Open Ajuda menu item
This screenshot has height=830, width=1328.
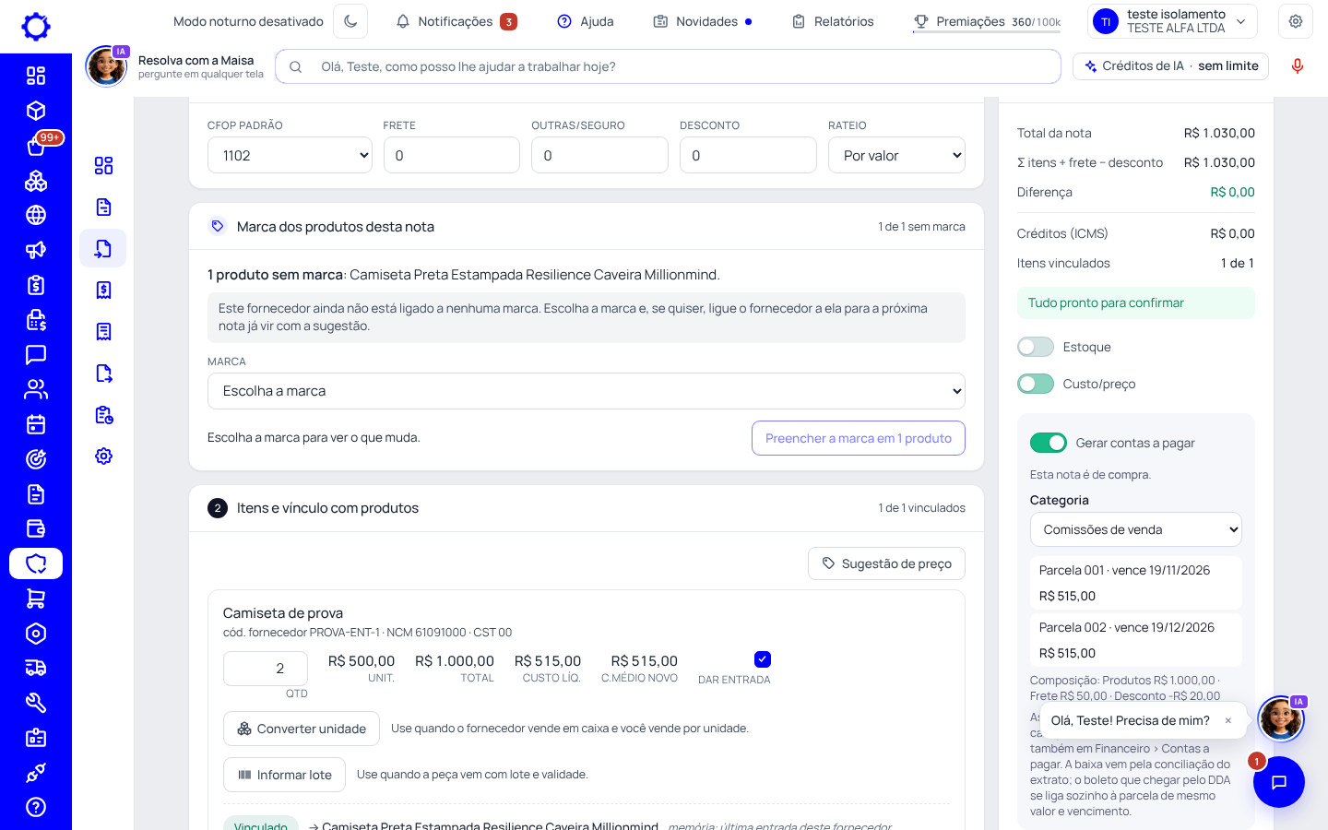pos(586,21)
